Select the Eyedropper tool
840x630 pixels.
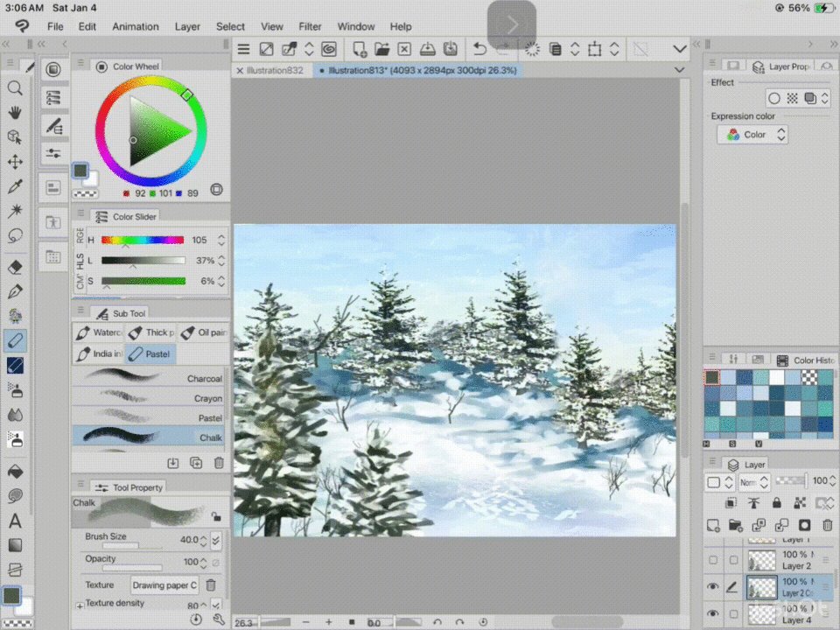(15, 186)
